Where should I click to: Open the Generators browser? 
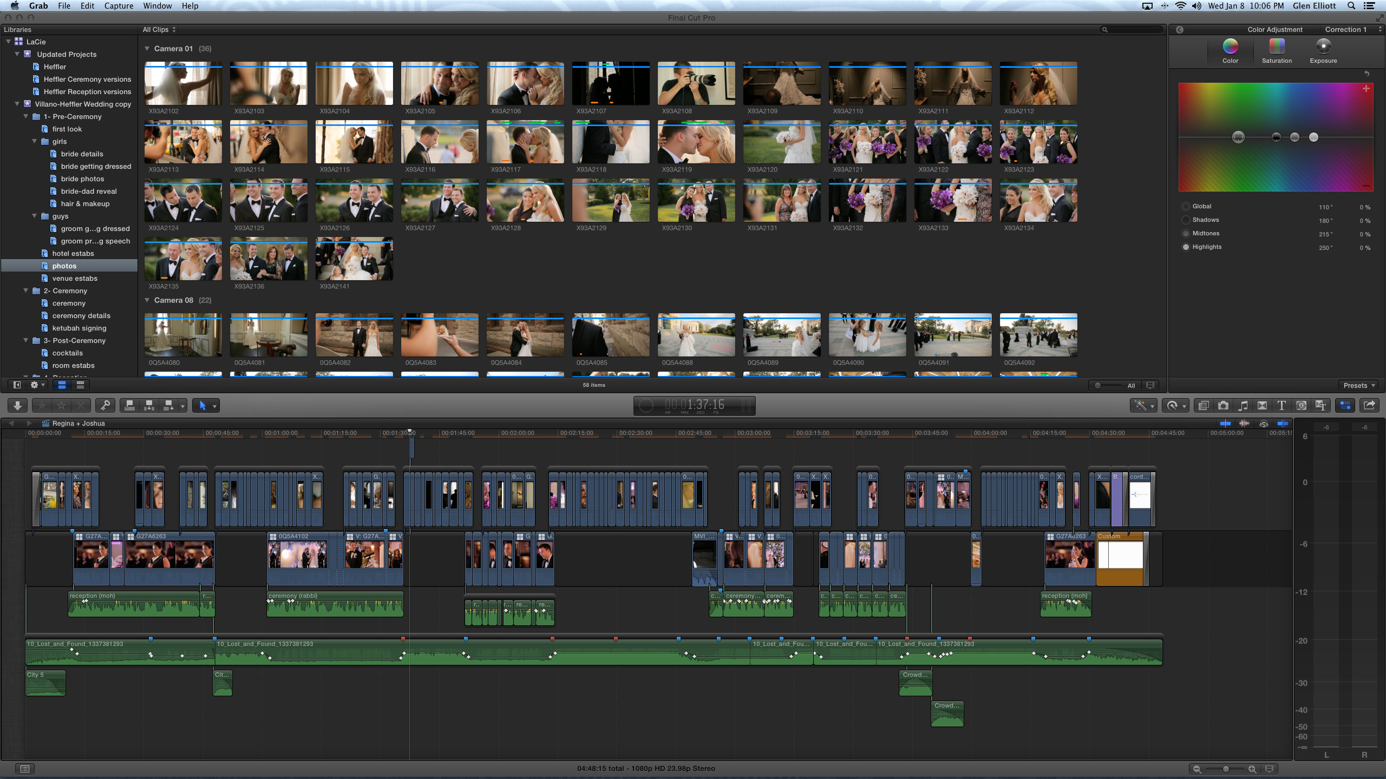click(1301, 406)
